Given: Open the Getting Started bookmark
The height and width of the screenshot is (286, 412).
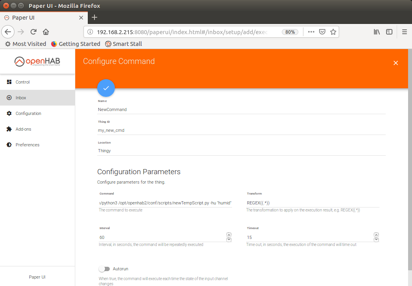Looking at the screenshot, I should 76,44.
